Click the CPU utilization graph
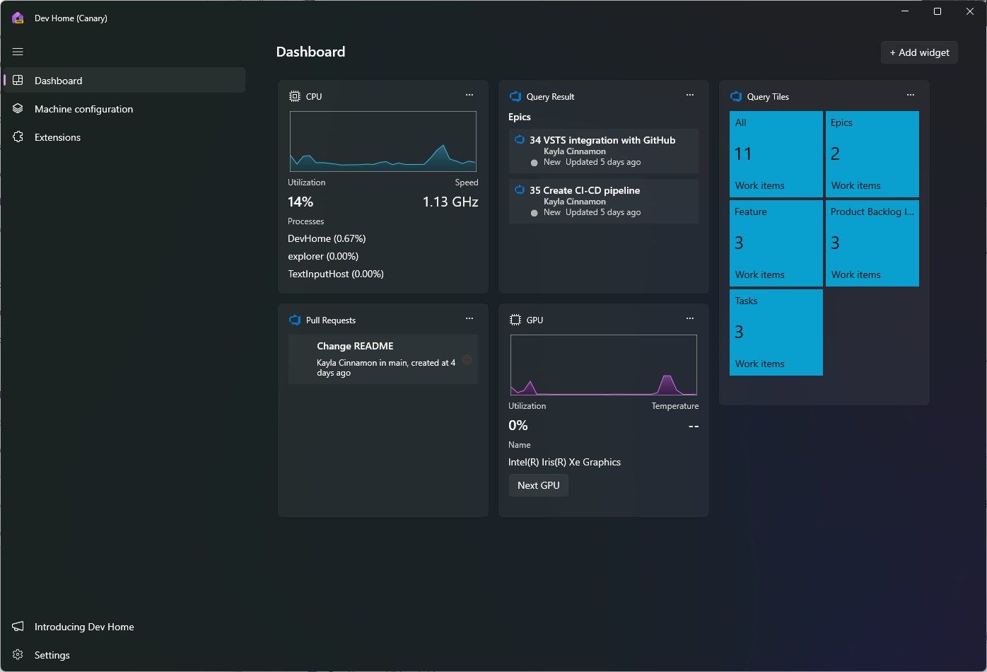Image resolution: width=987 pixels, height=672 pixels. 383,141
